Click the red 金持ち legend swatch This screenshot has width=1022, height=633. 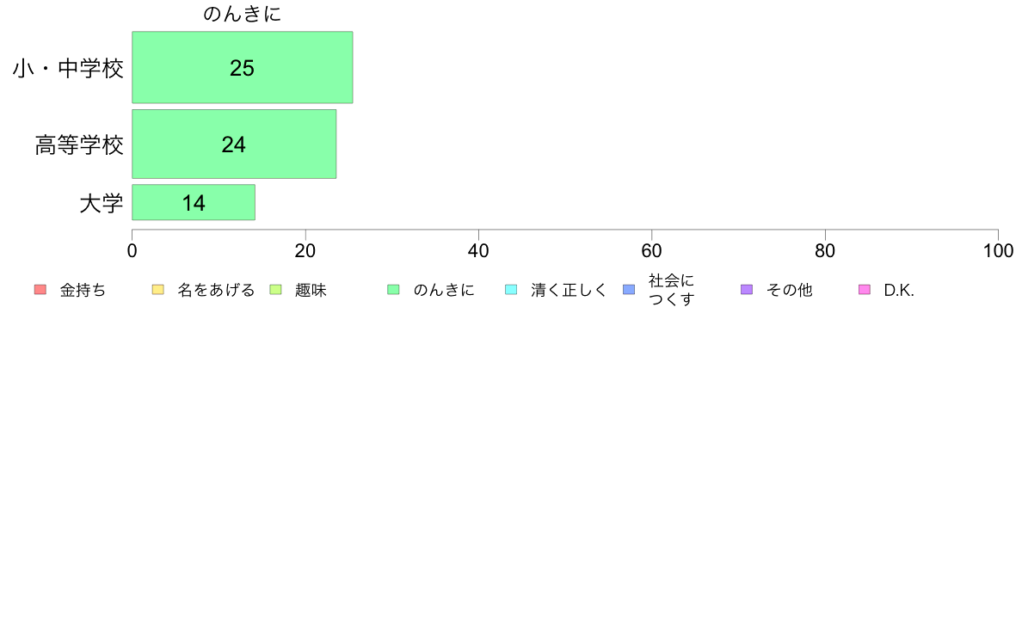(40, 290)
